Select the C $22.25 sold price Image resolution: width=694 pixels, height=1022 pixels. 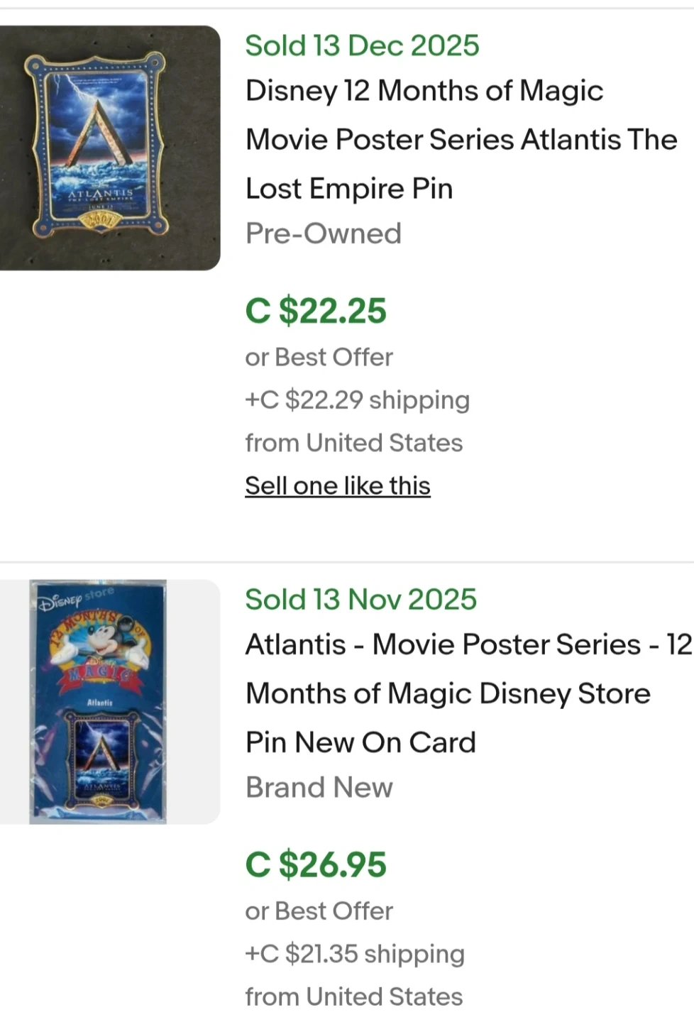coord(316,311)
